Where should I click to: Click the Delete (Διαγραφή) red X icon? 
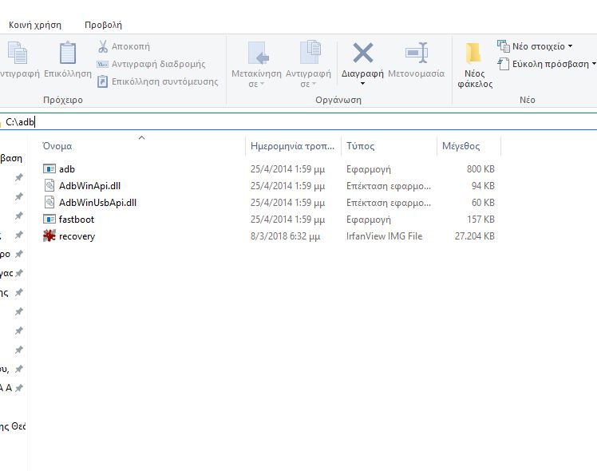[x=363, y=53]
